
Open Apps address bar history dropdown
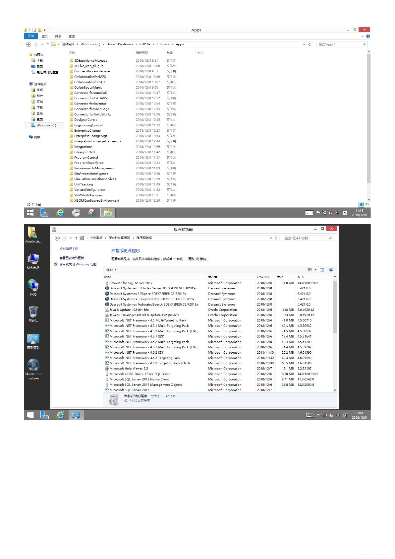304,44
